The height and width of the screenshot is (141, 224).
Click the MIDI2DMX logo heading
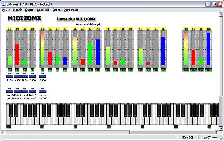(24, 18)
